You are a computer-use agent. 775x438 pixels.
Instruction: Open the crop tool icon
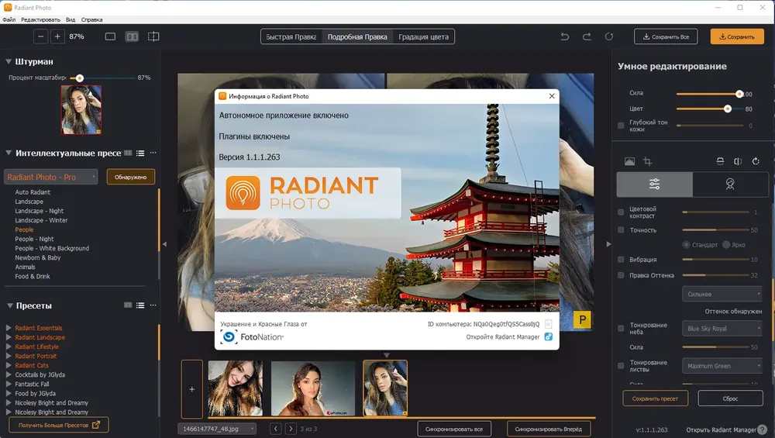pyautogui.click(x=647, y=162)
